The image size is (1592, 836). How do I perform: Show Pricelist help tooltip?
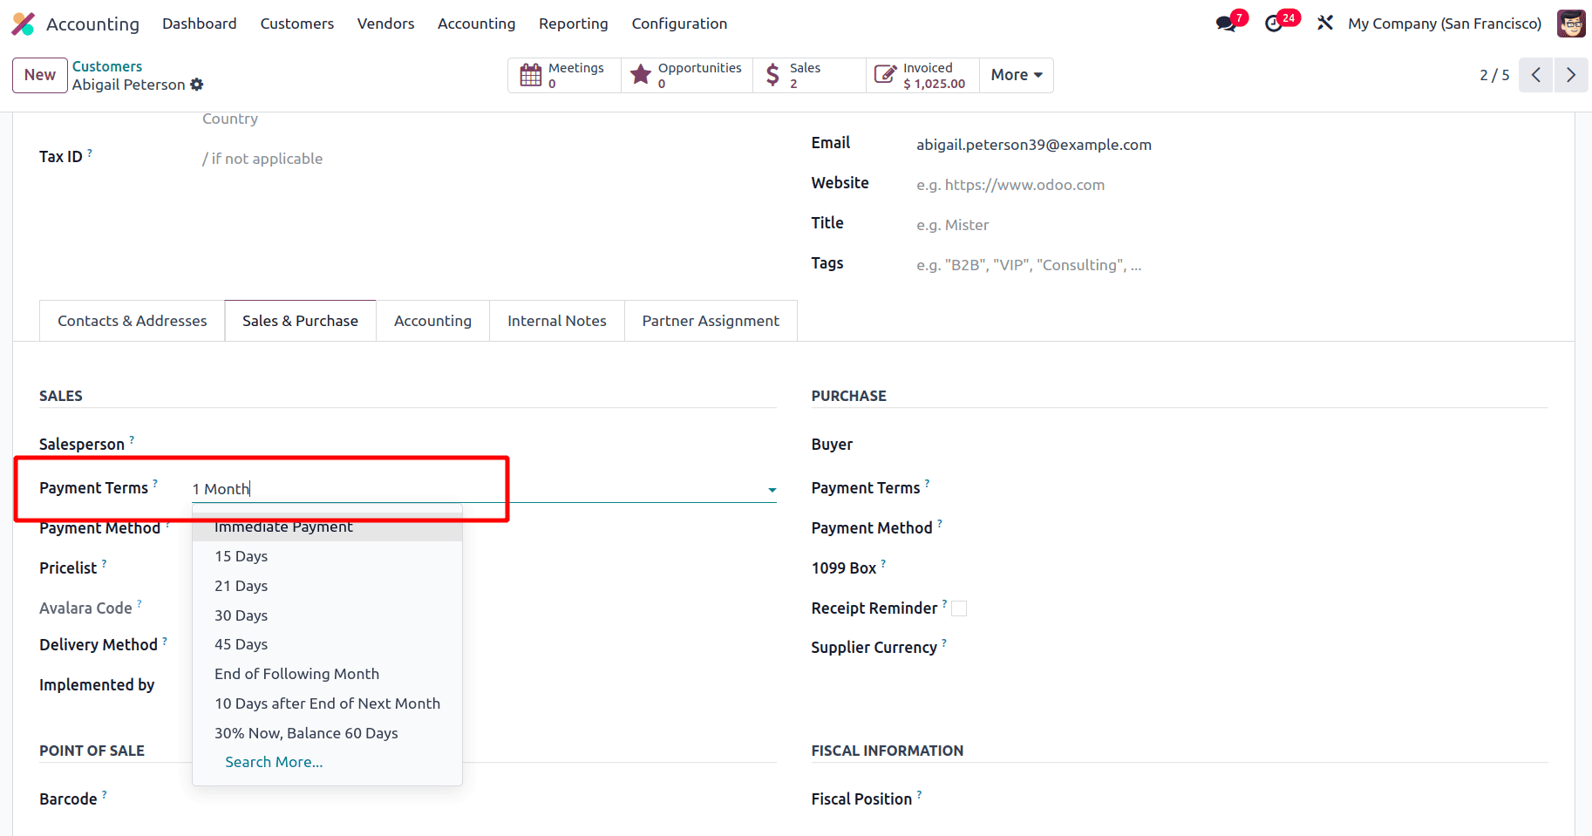[x=105, y=563]
